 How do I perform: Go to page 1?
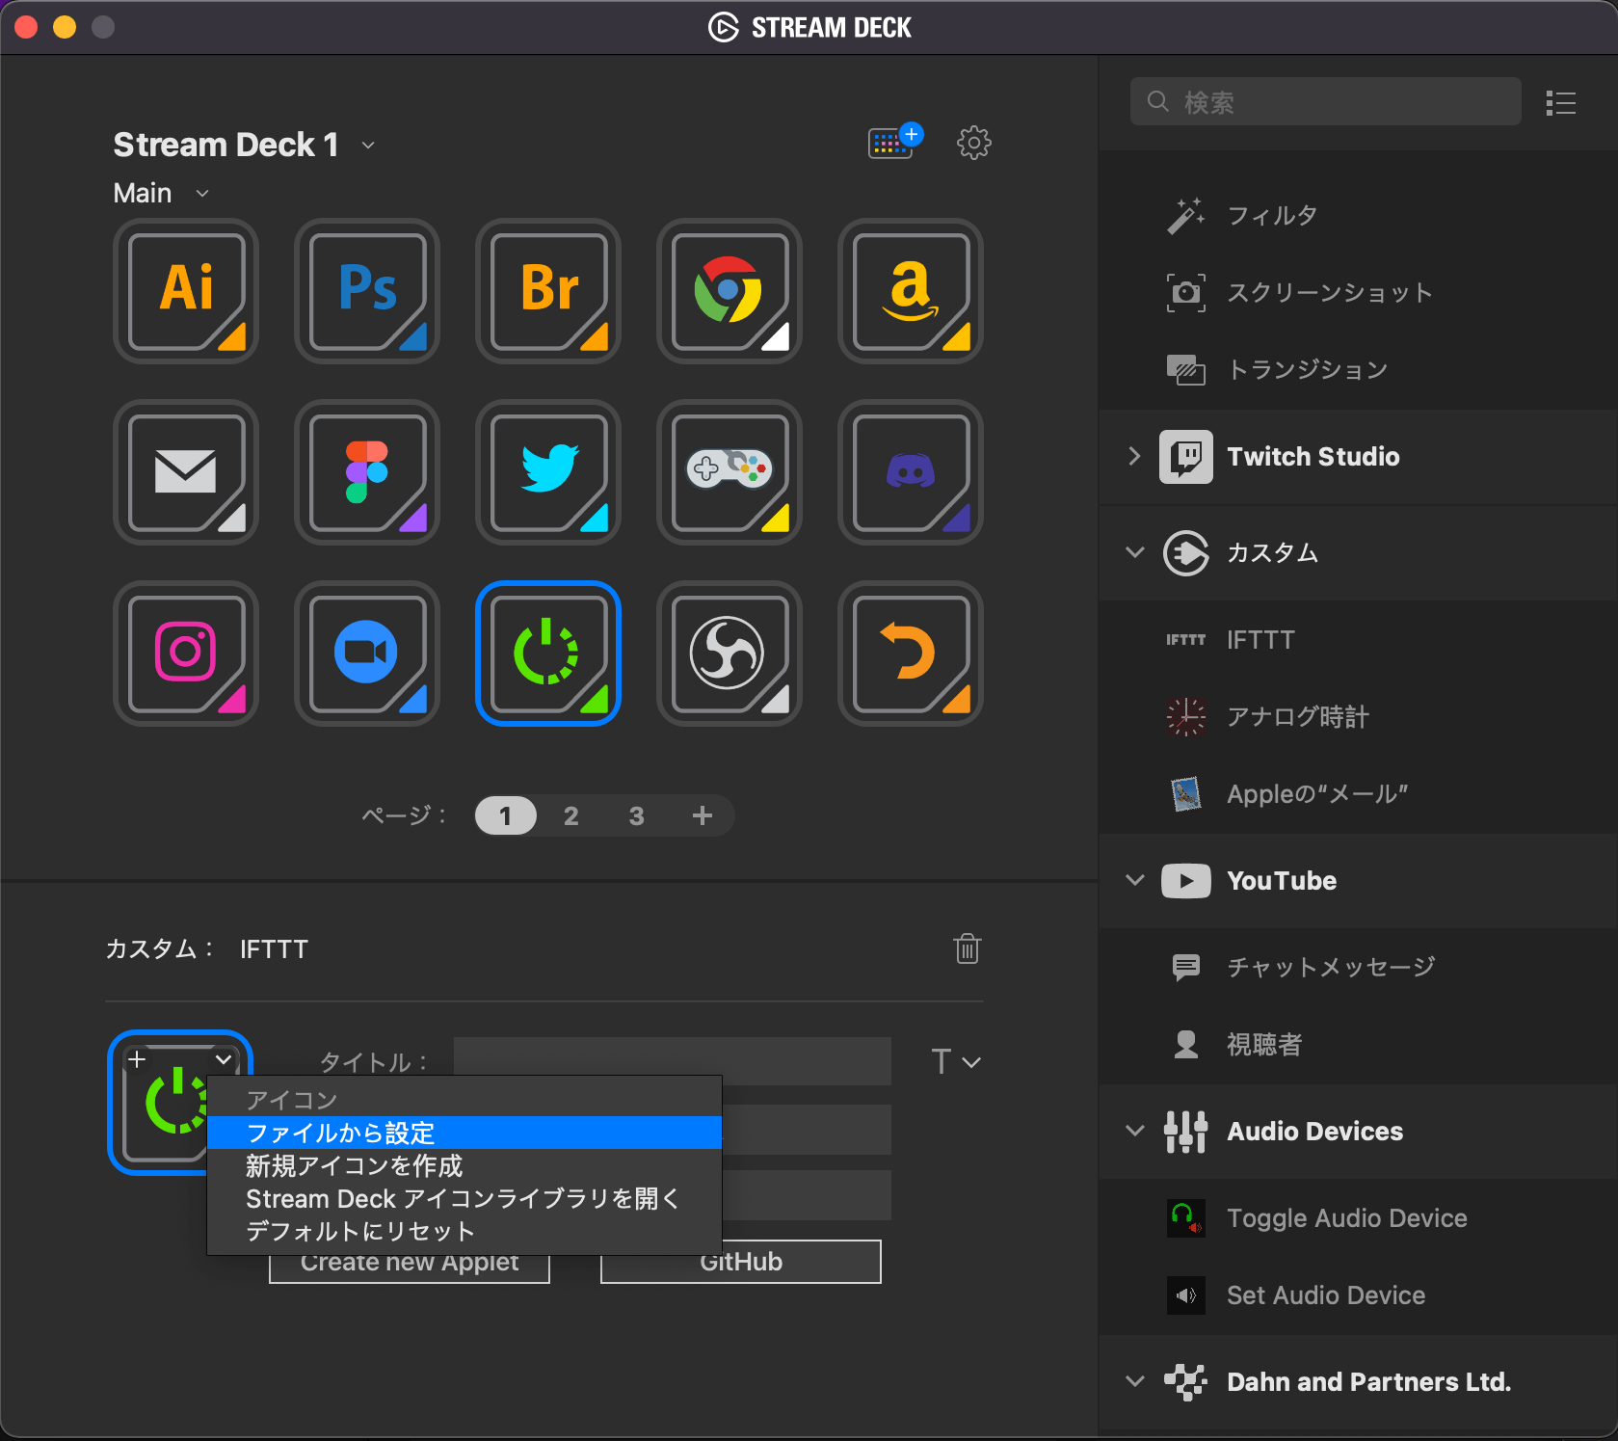tap(505, 816)
